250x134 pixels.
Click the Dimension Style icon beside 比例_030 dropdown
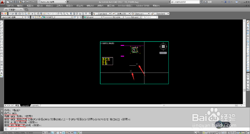(x=113, y=14)
